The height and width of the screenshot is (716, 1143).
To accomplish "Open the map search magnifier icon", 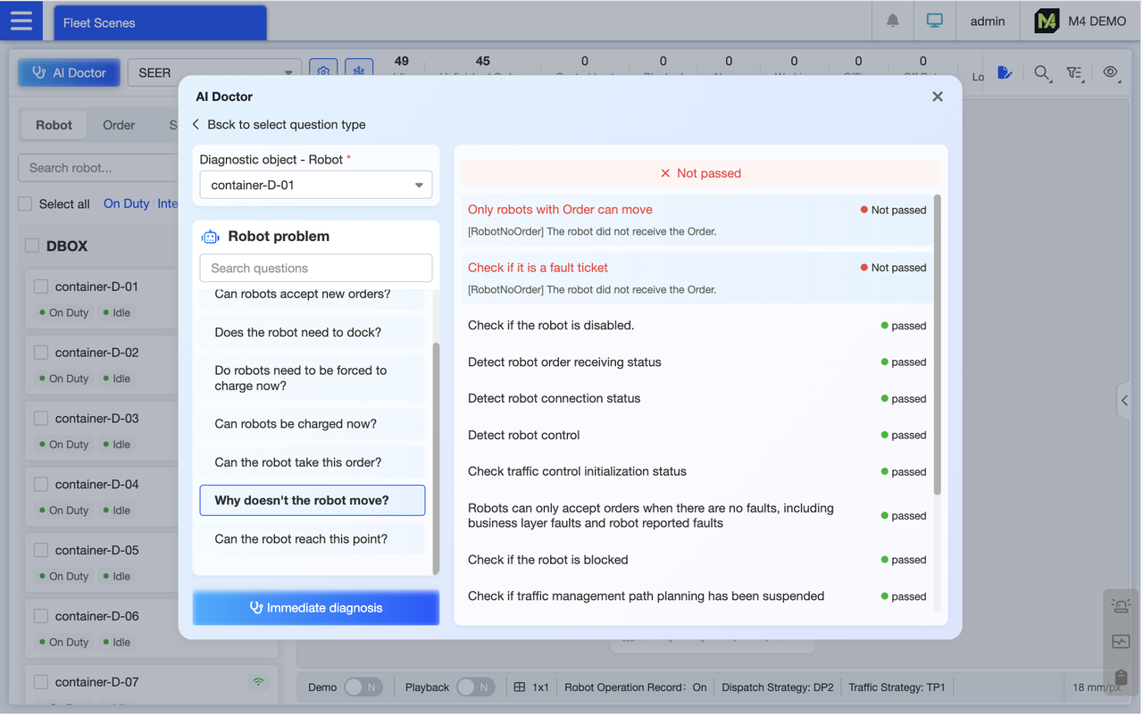I will (x=1042, y=74).
